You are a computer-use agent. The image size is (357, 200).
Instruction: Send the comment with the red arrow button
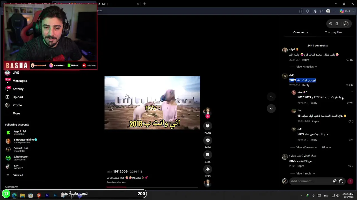click(350, 181)
